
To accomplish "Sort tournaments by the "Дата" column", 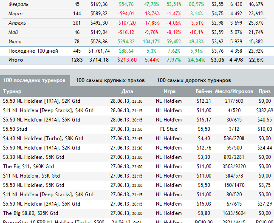I will pos(127,91).
